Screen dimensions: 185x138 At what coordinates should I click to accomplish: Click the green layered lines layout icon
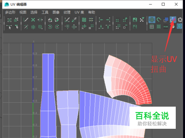pos(84,20)
